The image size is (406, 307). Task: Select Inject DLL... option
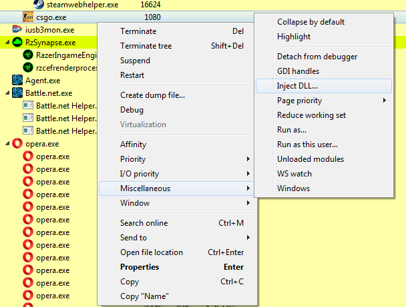324,86
